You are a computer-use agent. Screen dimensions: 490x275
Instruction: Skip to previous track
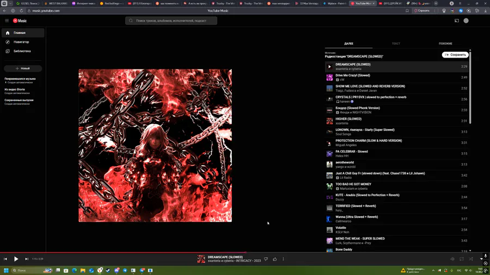point(5,259)
